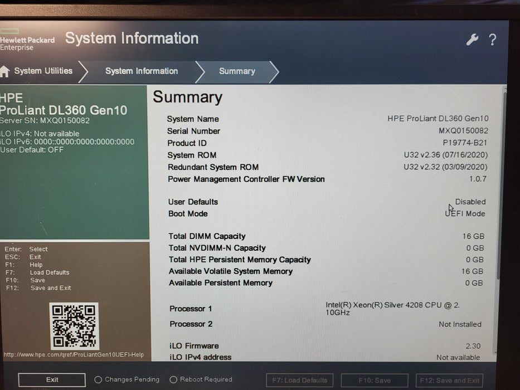Click the F12: Save and Exit button
This screenshot has height=390, width=520.
point(450,381)
